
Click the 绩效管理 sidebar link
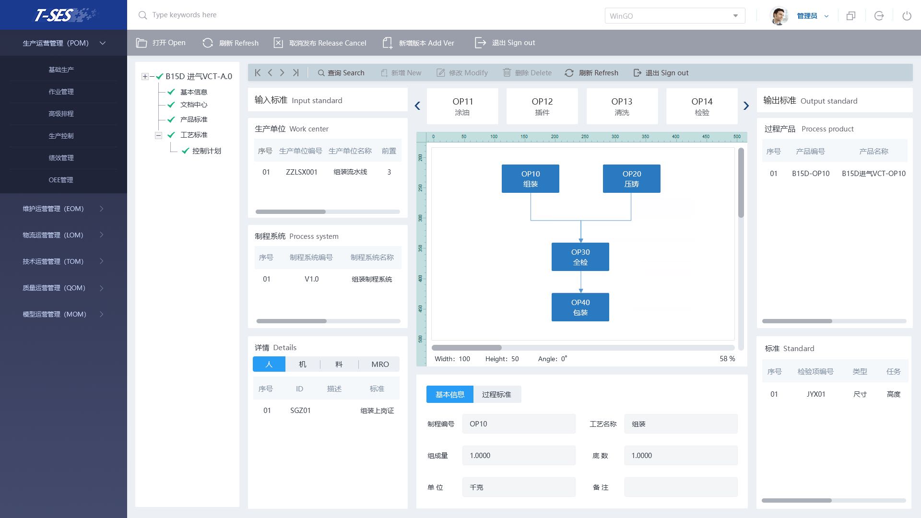click(61, 158)
